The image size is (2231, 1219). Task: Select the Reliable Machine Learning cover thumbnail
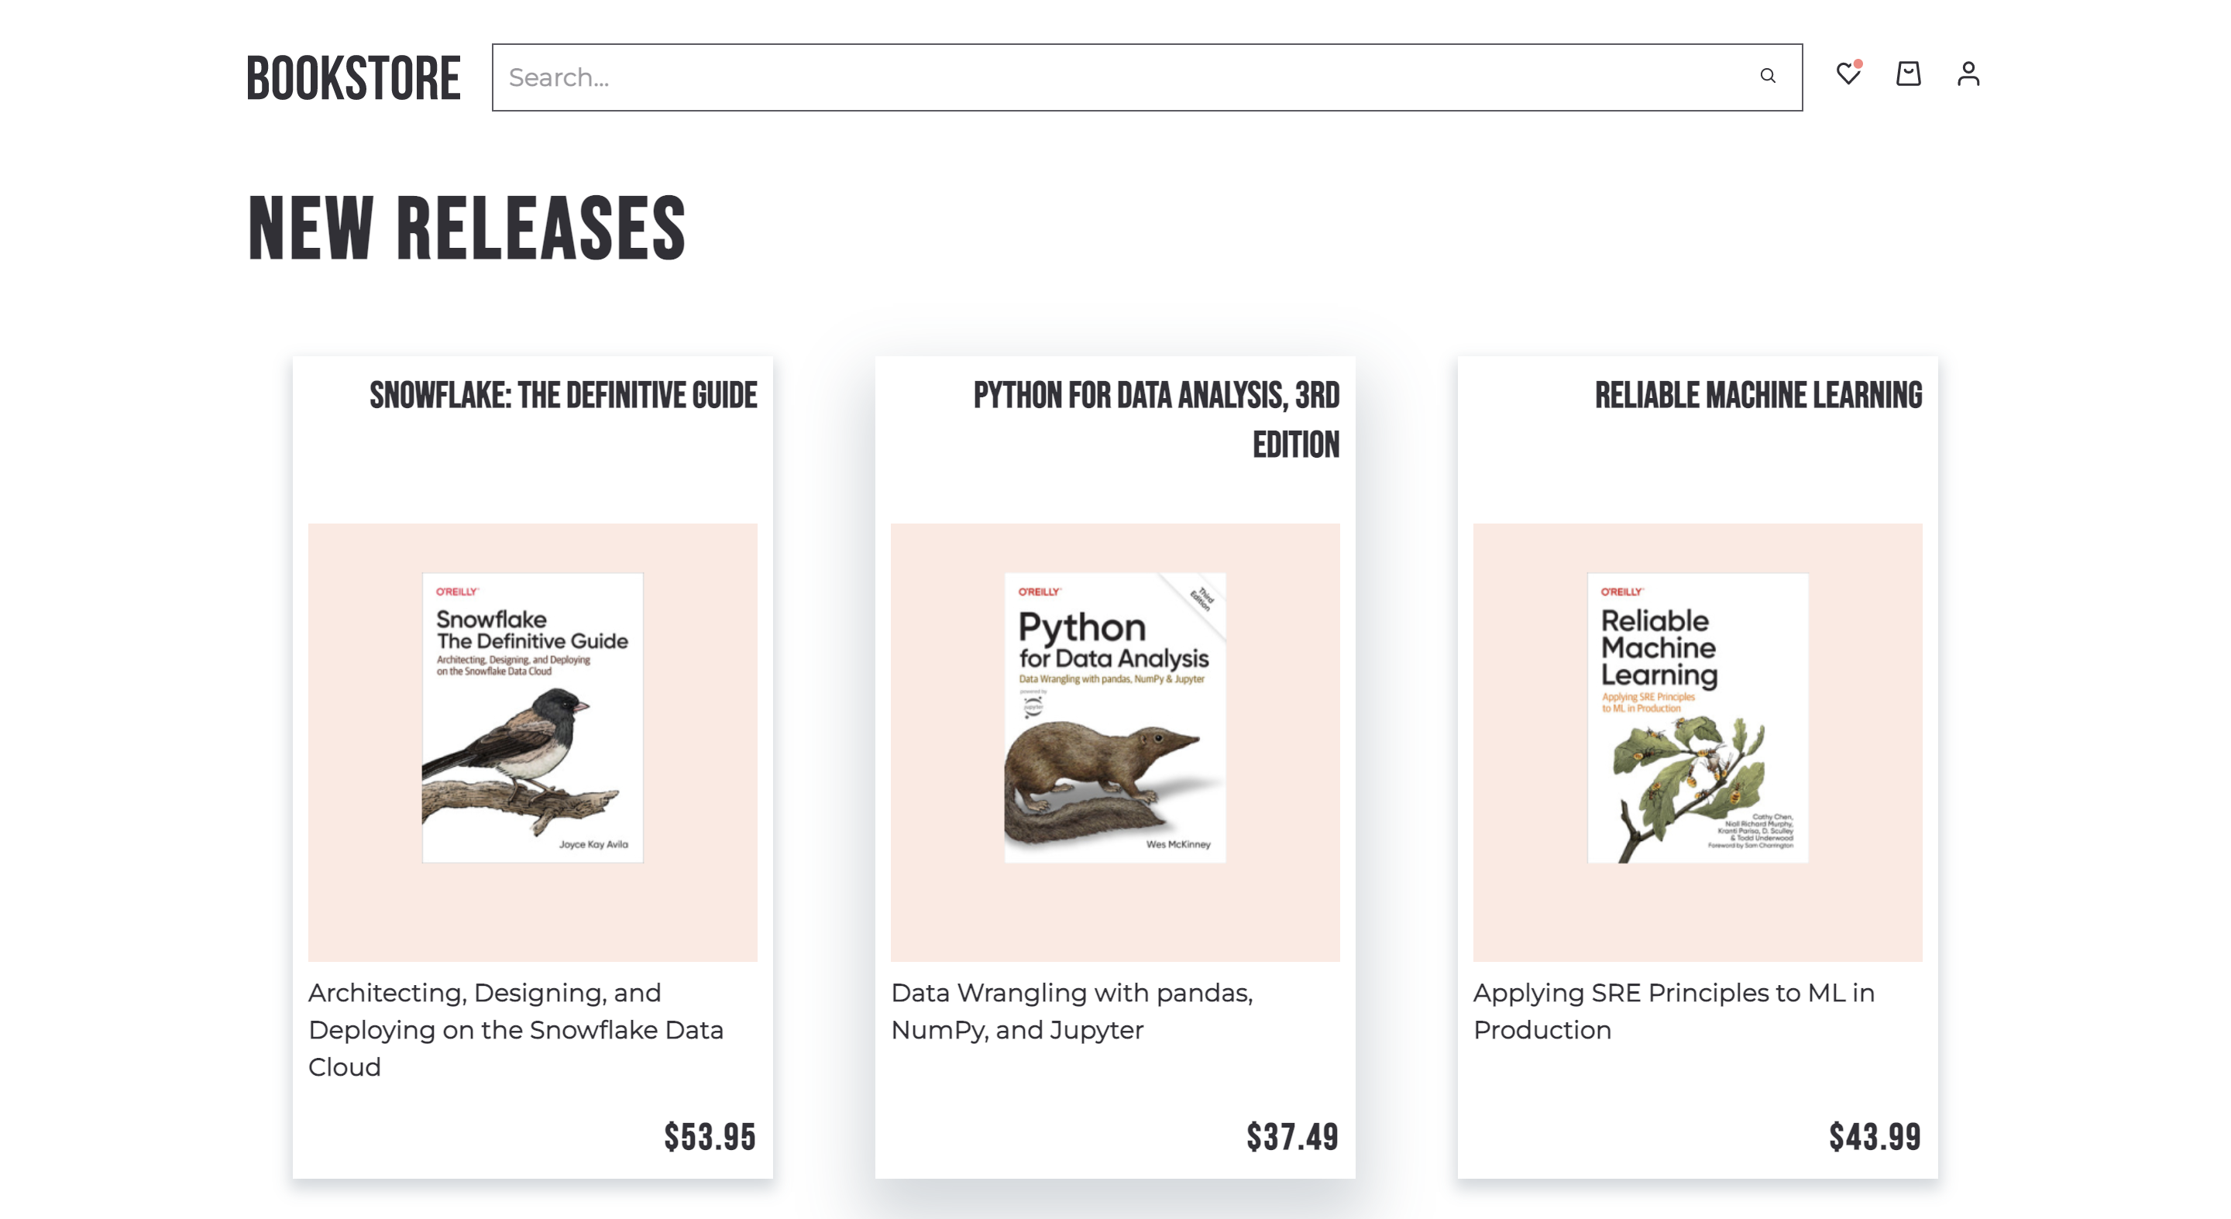click(x=1696, y=716)
